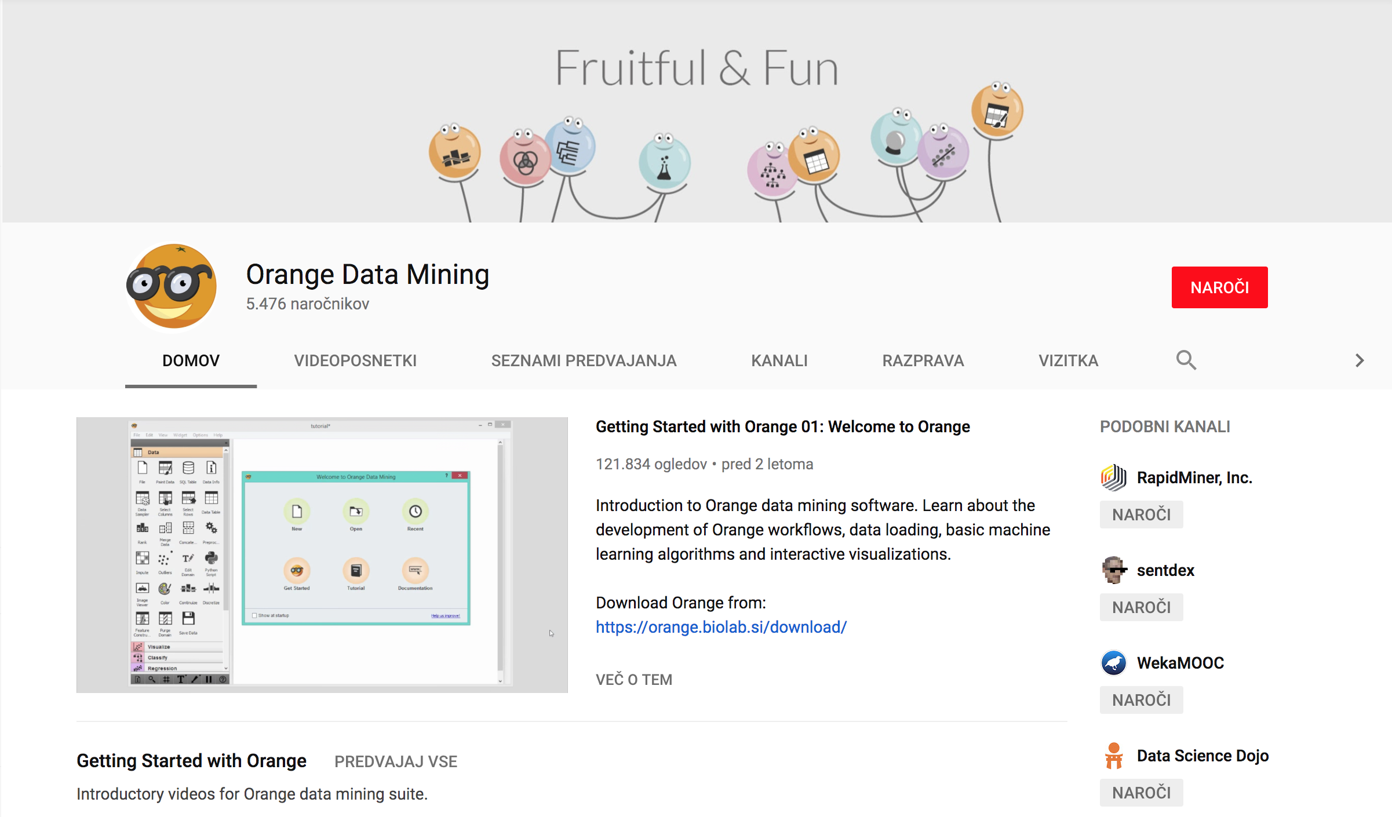
Task: Click the 5.476 naročnikov subscriber count
Action: pos(307,304)
